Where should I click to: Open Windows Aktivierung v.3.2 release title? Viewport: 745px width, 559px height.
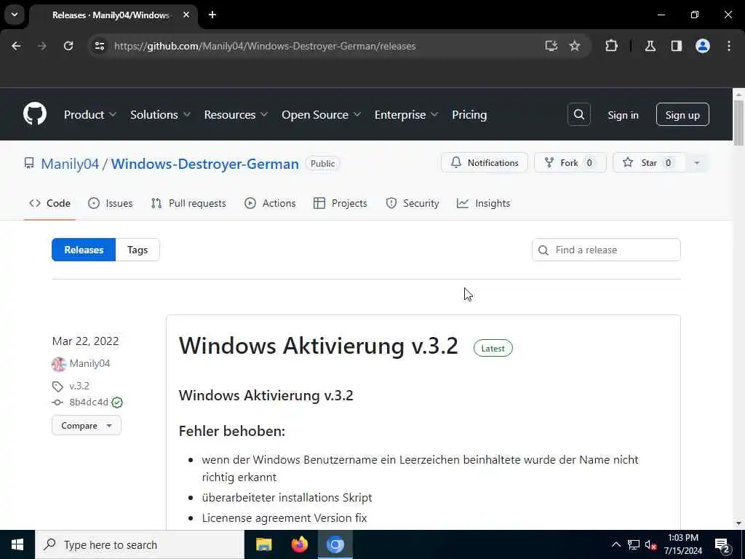pos(319,345)
